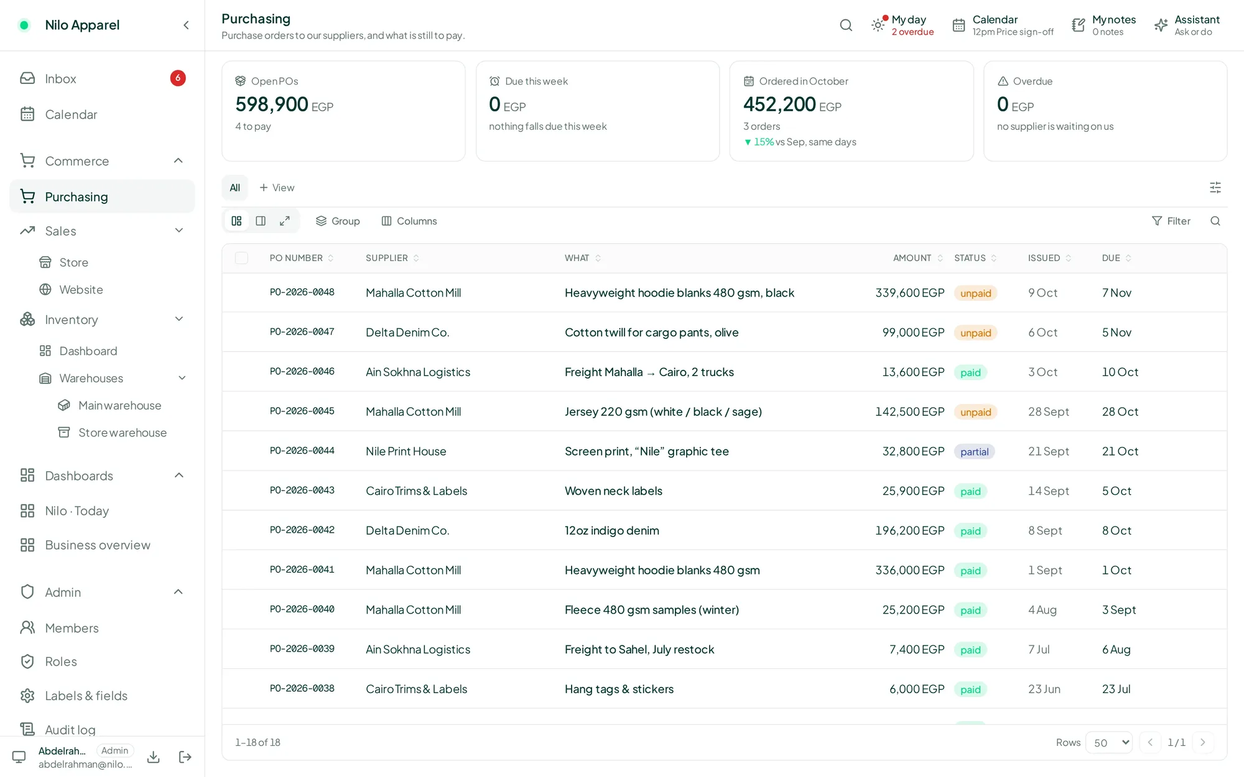Collapse the sidebar with the chevron
Image resolution: width=1244 pixels, height=777 pixels.
coord(186,25)
